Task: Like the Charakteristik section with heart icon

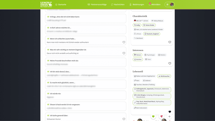Action: (x=170, y=42)
